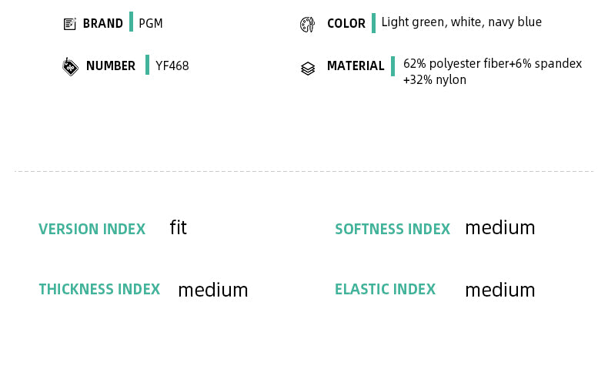Screen dimensions: 608x366
Task: Click the color palette icon
Action: click(x=307, y=25)
